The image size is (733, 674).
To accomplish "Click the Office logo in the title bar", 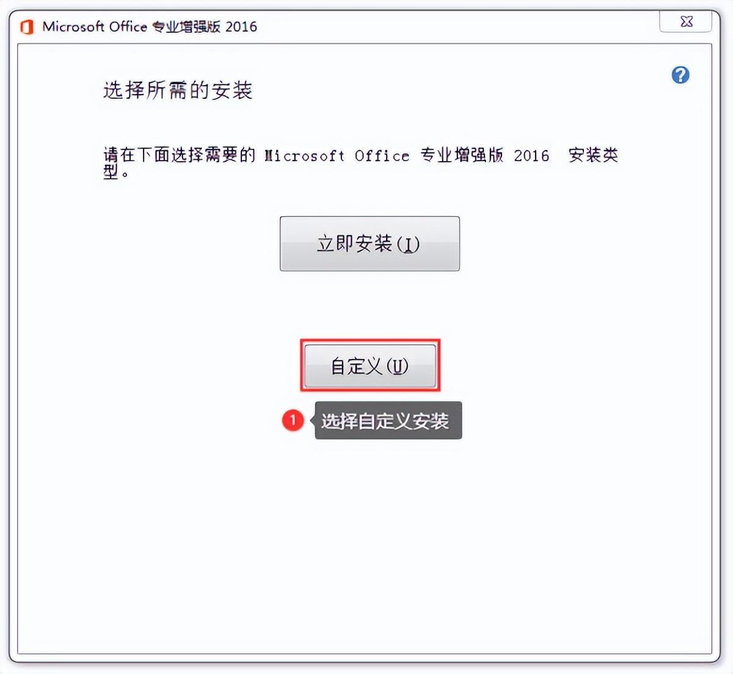I will [x=27, y=27].
